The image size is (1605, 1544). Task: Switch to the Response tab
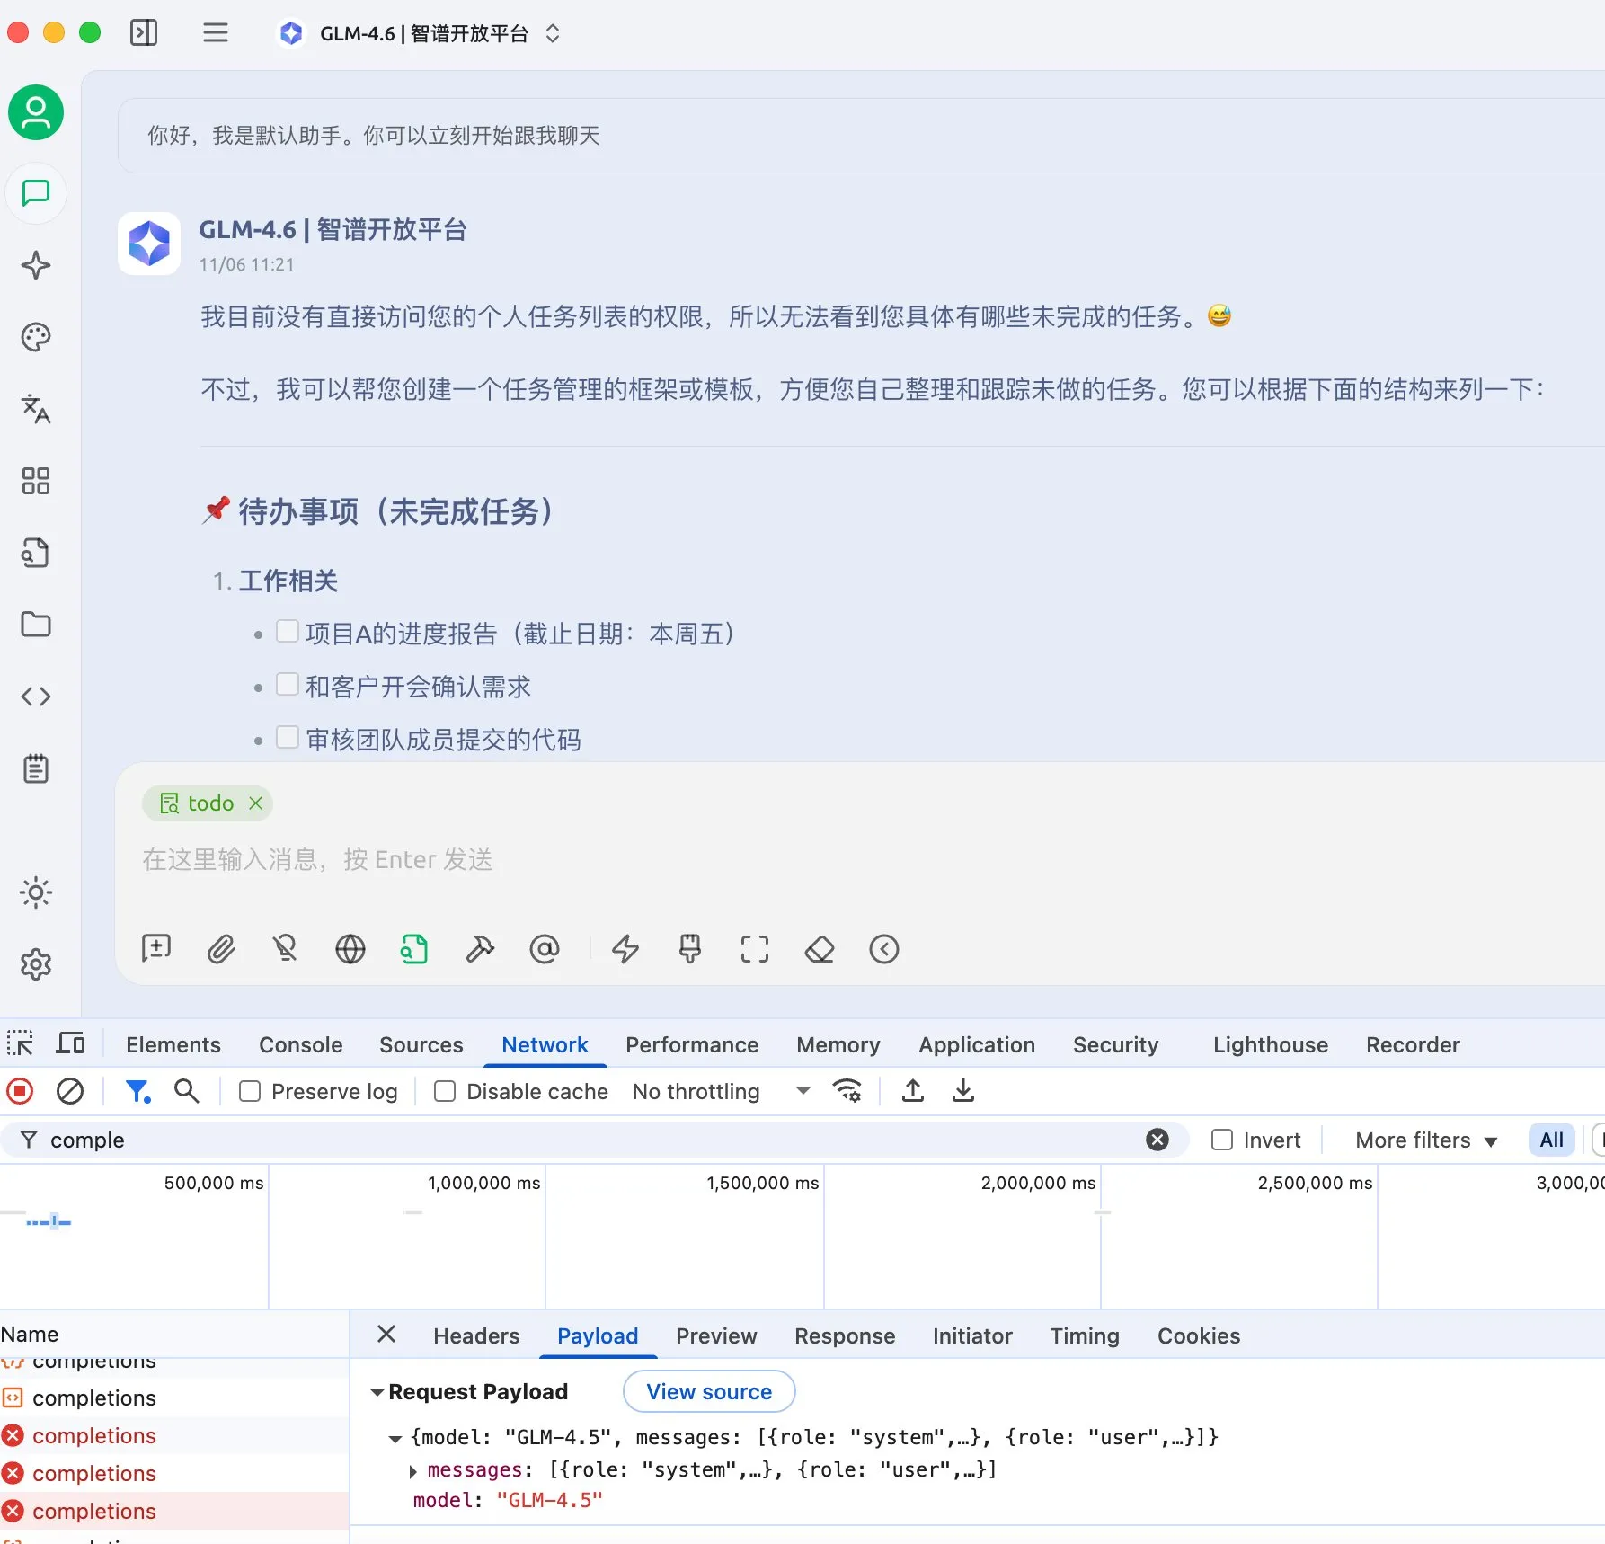click(x=844, y=1335)
